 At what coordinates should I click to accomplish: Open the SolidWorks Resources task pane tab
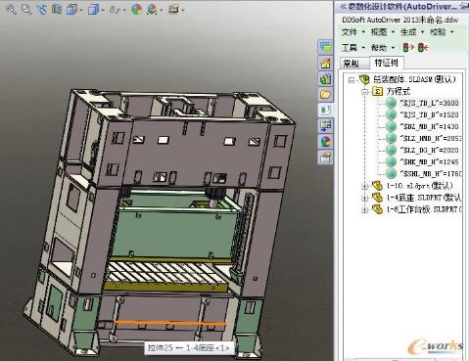(325, 47)
